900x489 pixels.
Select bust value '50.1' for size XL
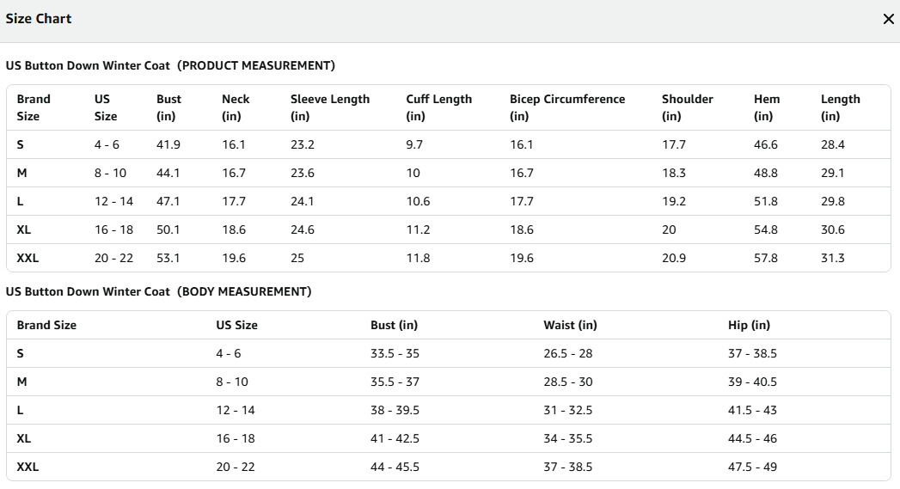[168, 229]
